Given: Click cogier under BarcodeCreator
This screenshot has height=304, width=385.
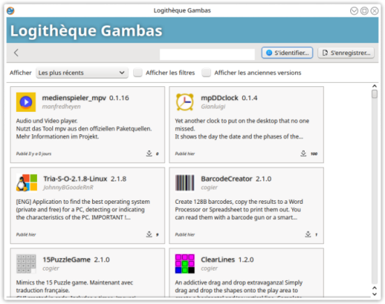Looking at the screenshot, I should pyautogui.click(x=210, y=187).
